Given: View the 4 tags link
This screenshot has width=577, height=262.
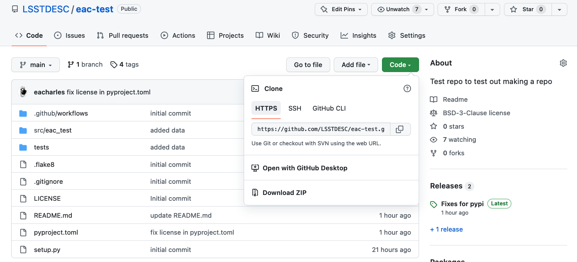Looking at the screenshot, I should tap(124, 65).
